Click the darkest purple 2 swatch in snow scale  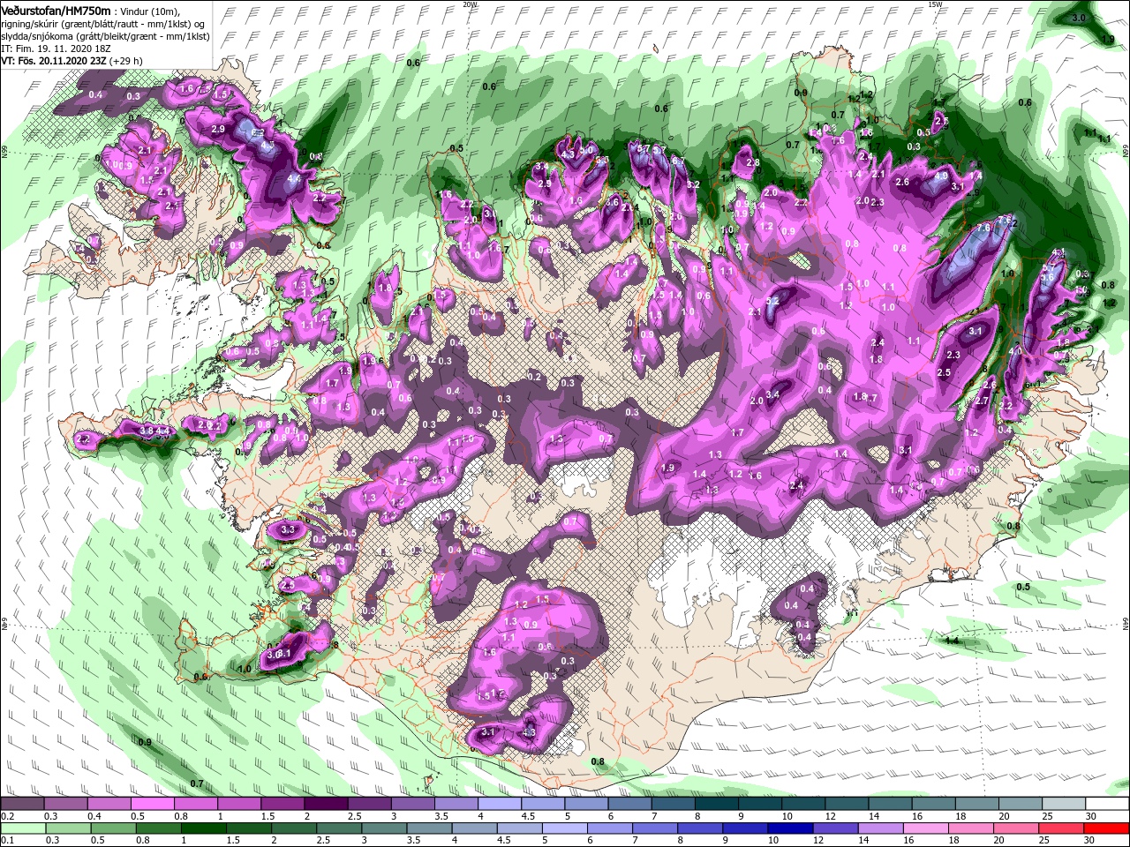pyautogui.click(x=326, y=804)
